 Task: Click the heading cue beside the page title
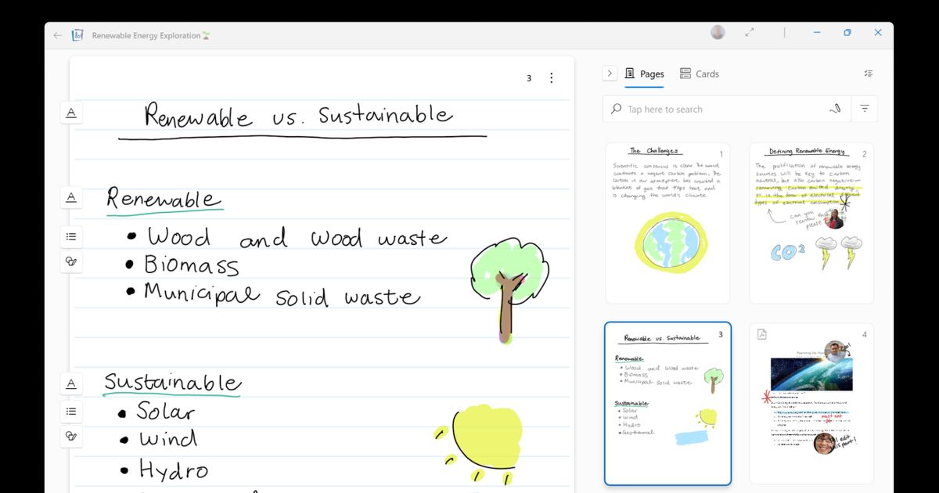tap(71, 113)
